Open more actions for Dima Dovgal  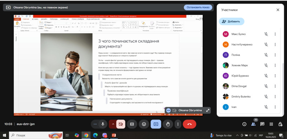pyautogui.click(x=275, y=86)
